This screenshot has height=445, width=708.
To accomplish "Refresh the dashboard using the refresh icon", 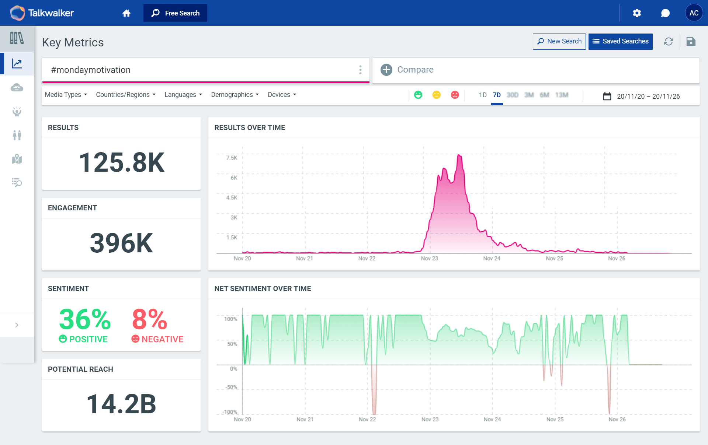I will [x=669, y=41].
